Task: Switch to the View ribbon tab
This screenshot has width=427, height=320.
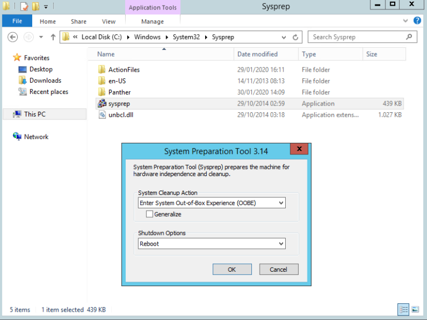Action: click(x=109, y=21)
